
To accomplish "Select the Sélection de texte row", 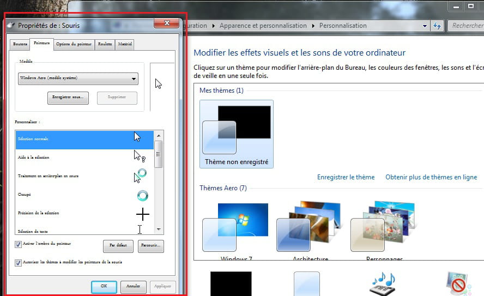I will coord(84,229).
